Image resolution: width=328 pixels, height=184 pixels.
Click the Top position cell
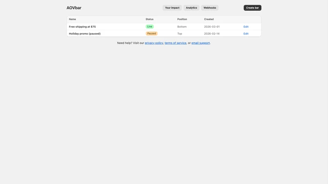[x=180, y=34]
